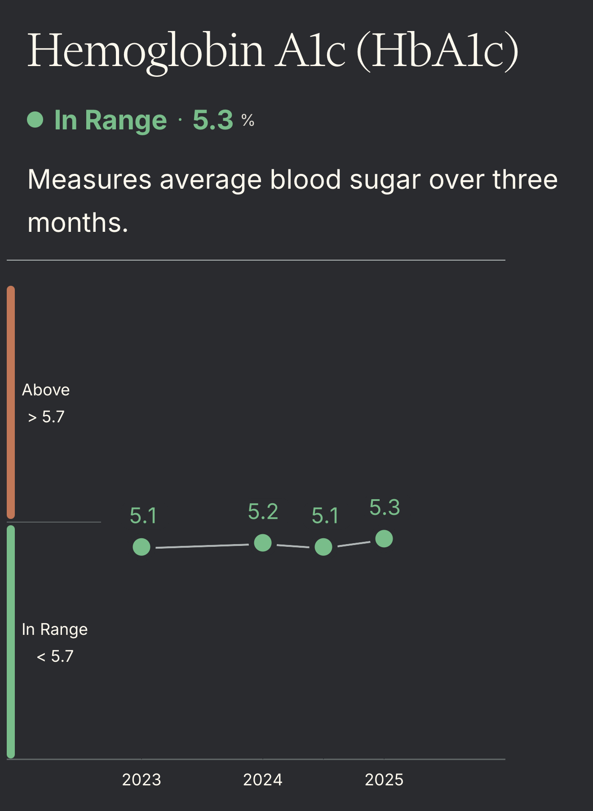593x811 pixels.
Task: Click the "> 5.7" threshold text
Action: (46, 417)
